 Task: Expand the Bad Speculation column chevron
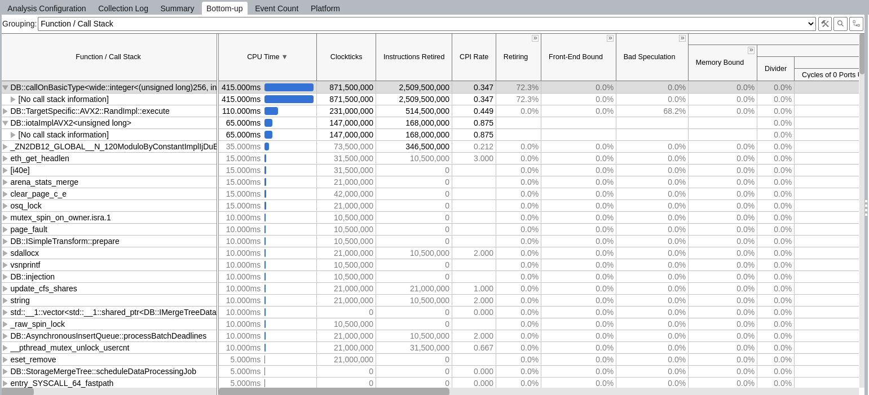[x=682, y=38]
